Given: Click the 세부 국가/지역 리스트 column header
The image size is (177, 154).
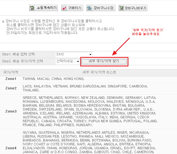Looking at the screenshot, I should coord(99,72).
